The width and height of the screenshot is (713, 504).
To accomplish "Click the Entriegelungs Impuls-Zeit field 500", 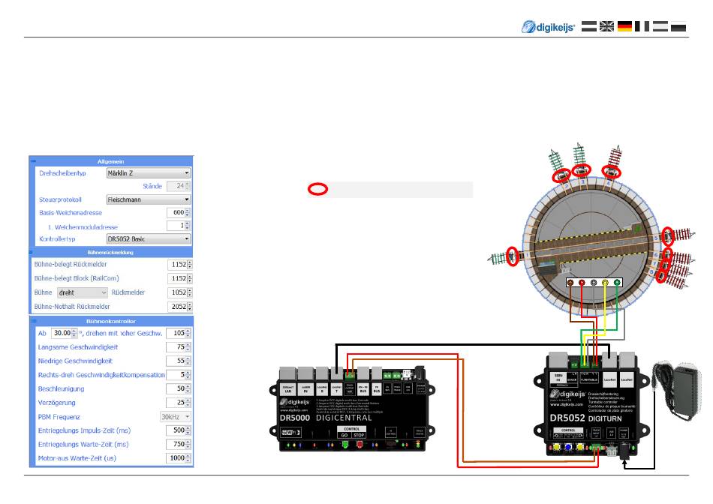I will [x=179, y=430].
